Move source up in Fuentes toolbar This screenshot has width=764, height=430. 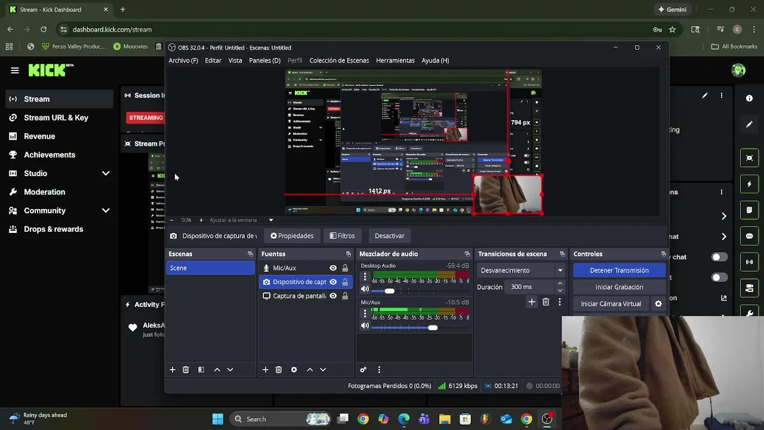310,370
